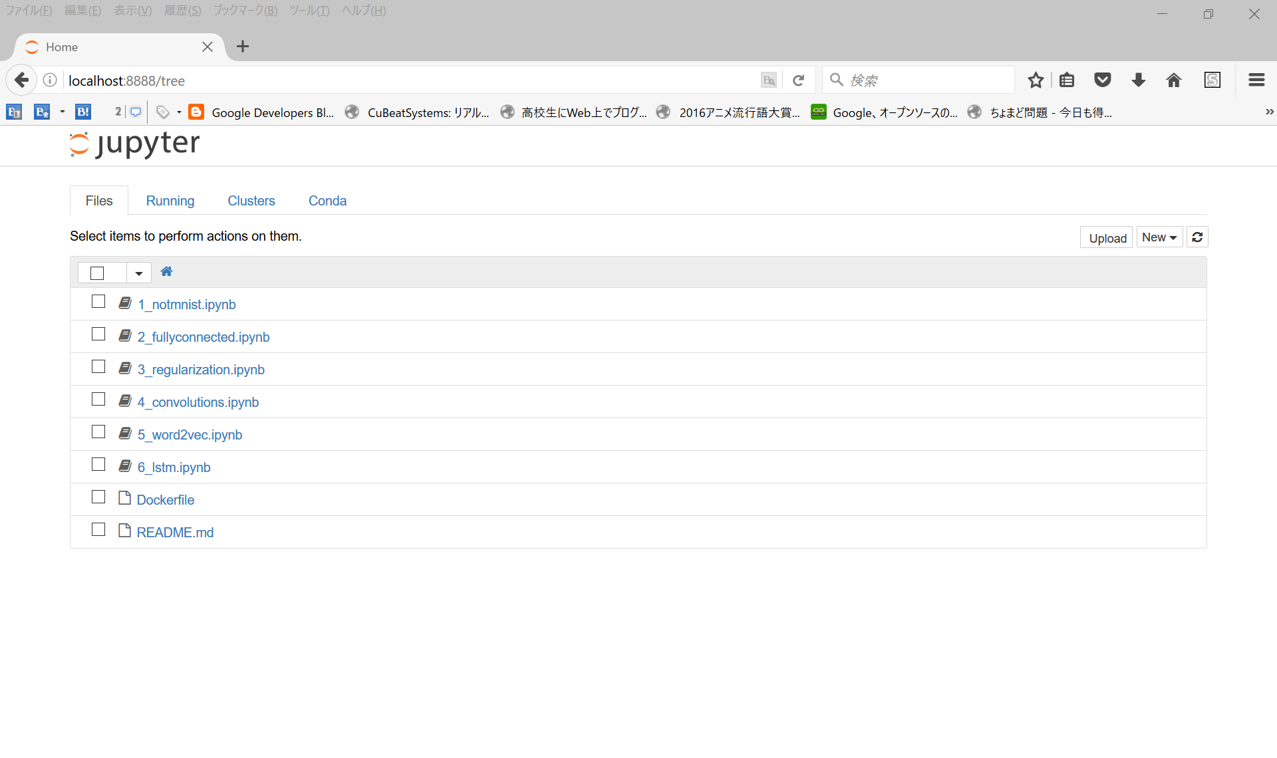Open 5_word2vec.ipynb notebook

coord(190,435)
